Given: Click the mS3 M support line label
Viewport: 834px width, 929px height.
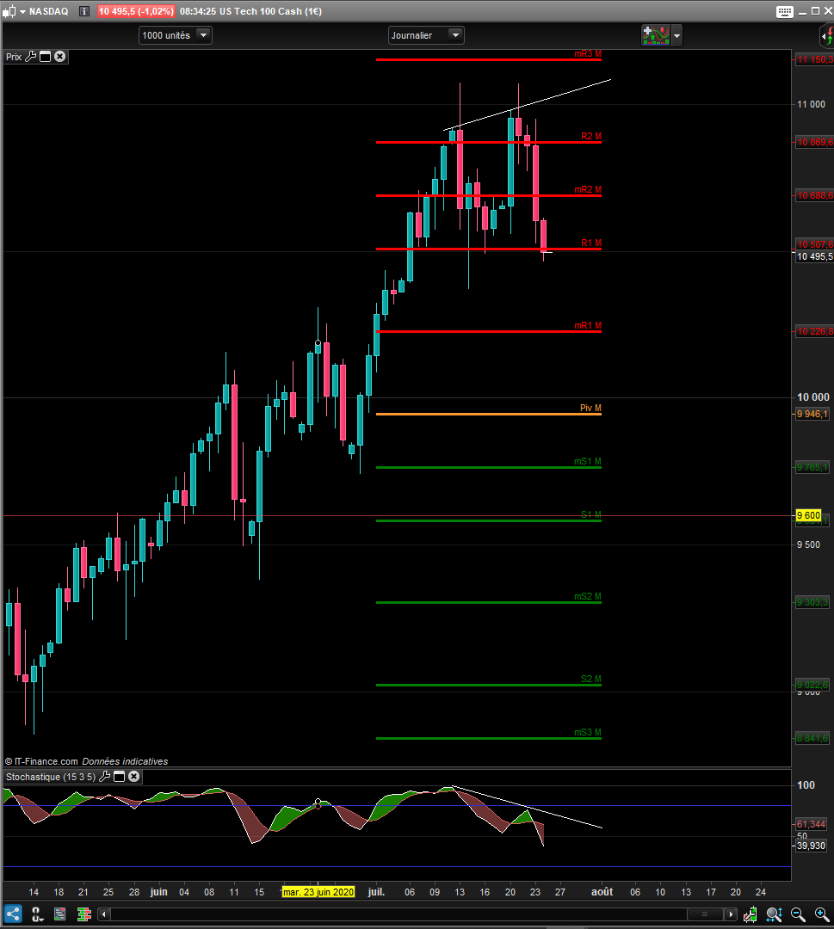Looking at the screenshot, I should click(x=588, y=732).
